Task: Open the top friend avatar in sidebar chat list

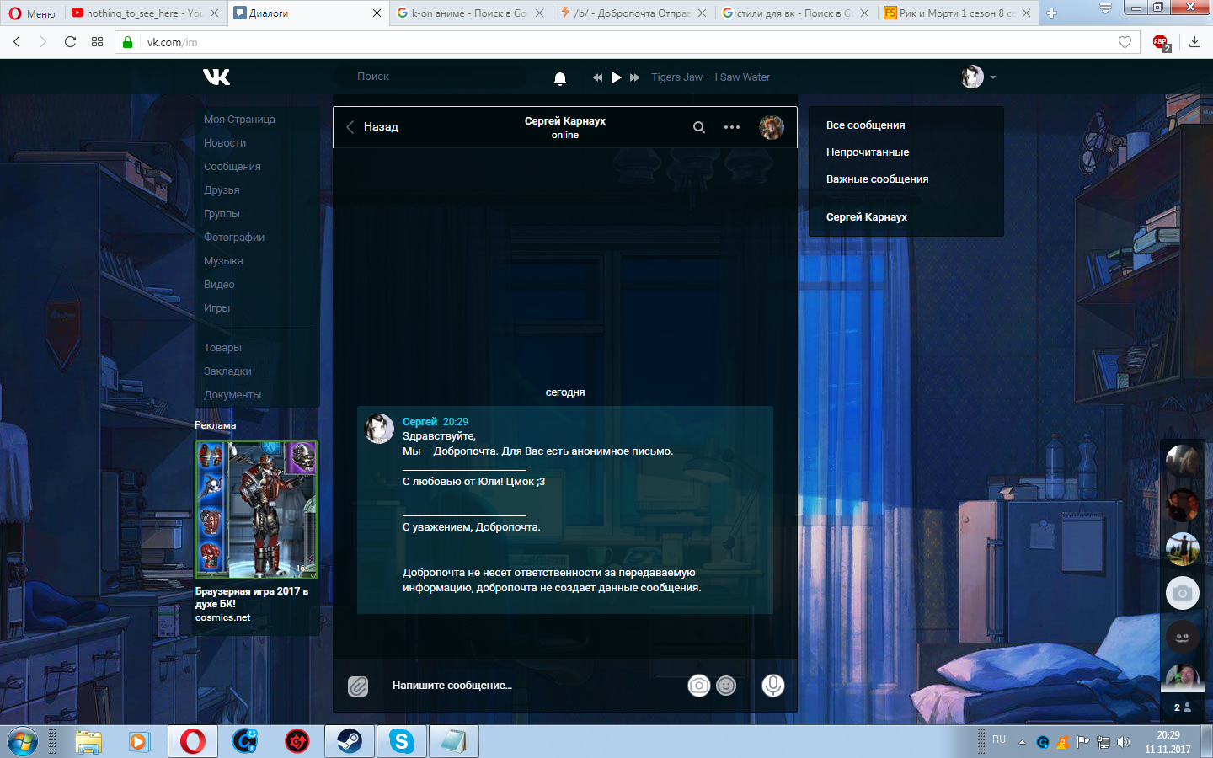Action: tap(1183, 462)
